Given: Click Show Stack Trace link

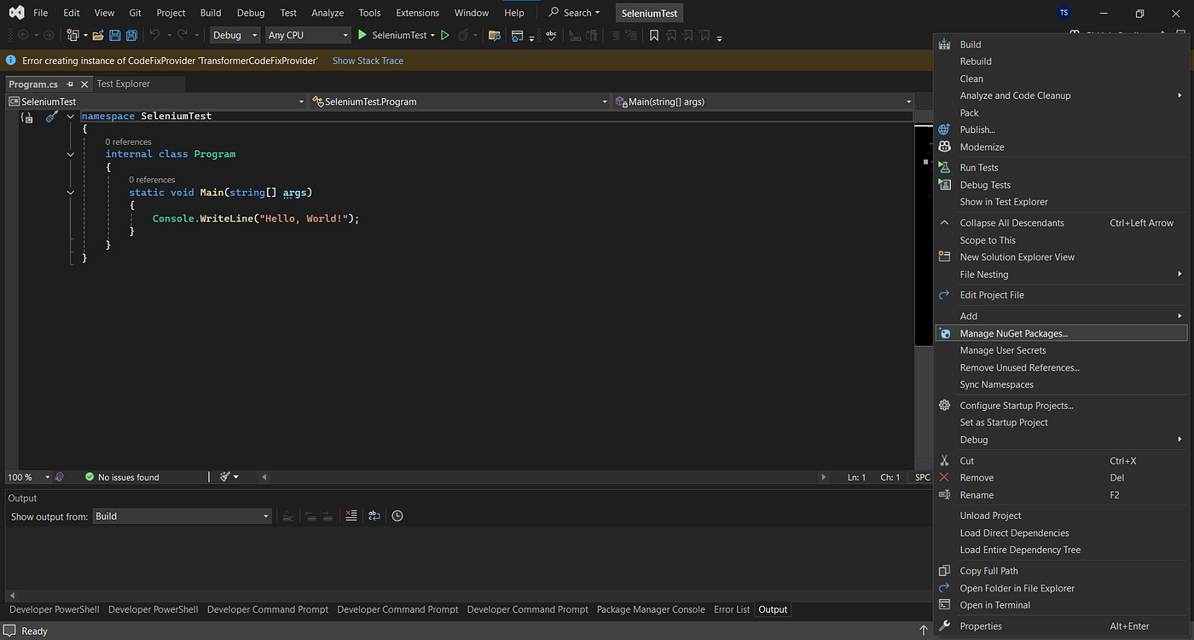Looking at the screenshot, I should 368,61.
